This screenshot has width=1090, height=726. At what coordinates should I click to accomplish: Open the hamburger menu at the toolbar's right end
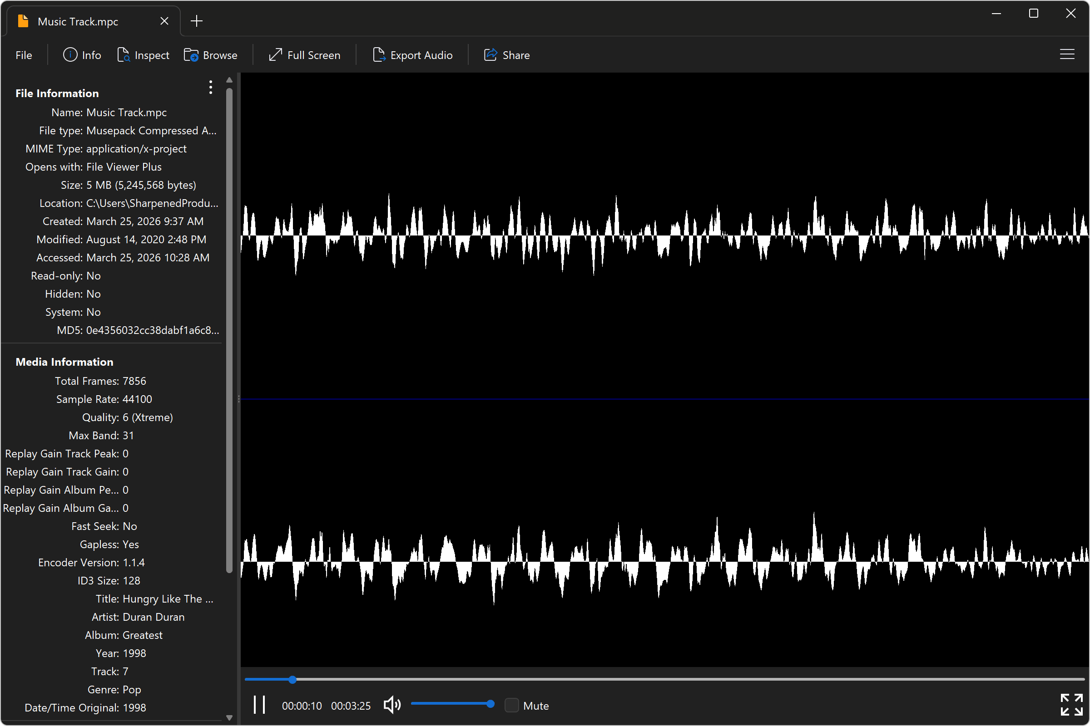pos(1067,54)
